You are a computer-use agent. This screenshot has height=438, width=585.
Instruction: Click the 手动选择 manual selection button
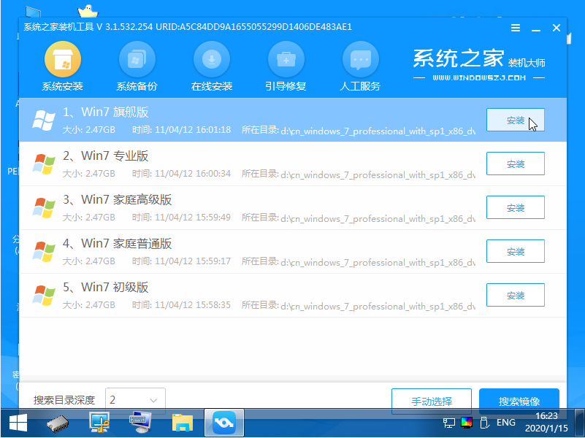[x=431, y=401]
